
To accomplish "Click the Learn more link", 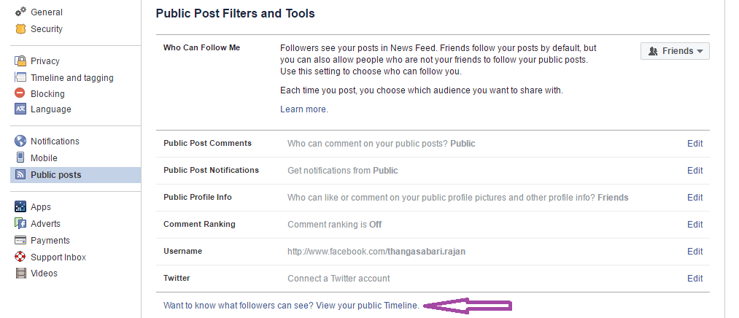I will (304, 109).
